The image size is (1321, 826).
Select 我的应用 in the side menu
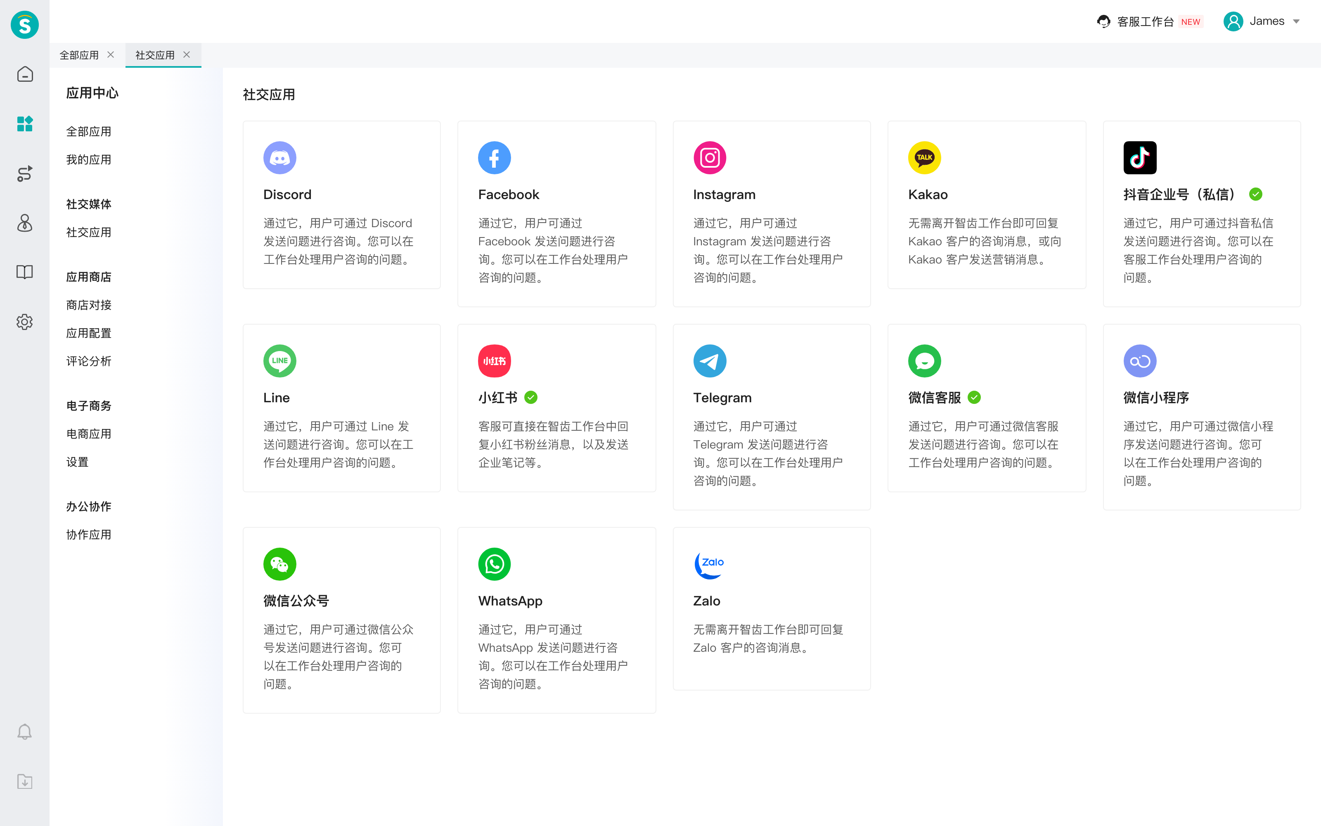pyautogui.click(x=88, y=159)
